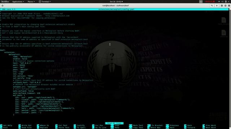Click the 'port: 55552' line

tap(19, 65)
